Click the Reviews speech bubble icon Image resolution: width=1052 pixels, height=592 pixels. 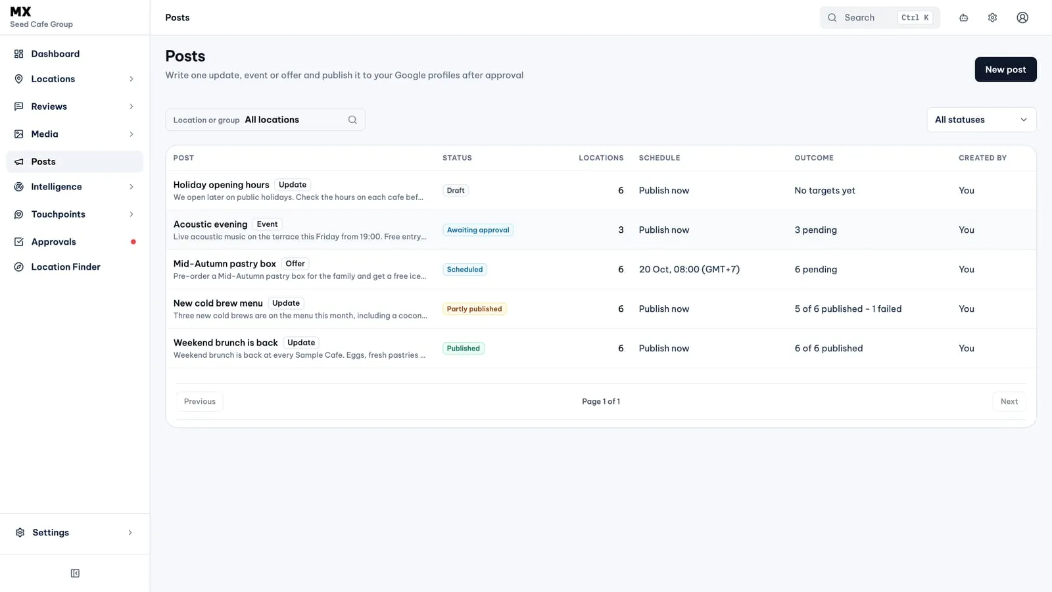click(x=18, y=107)
